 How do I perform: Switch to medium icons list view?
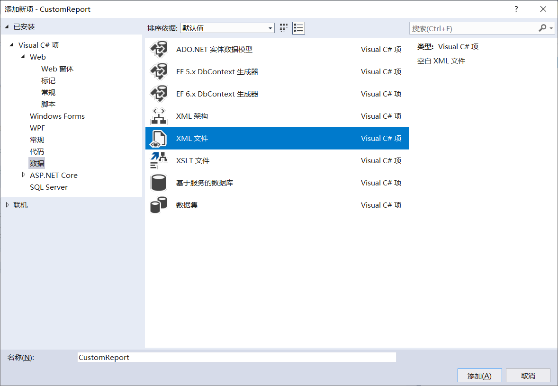[x=298, y=28]
